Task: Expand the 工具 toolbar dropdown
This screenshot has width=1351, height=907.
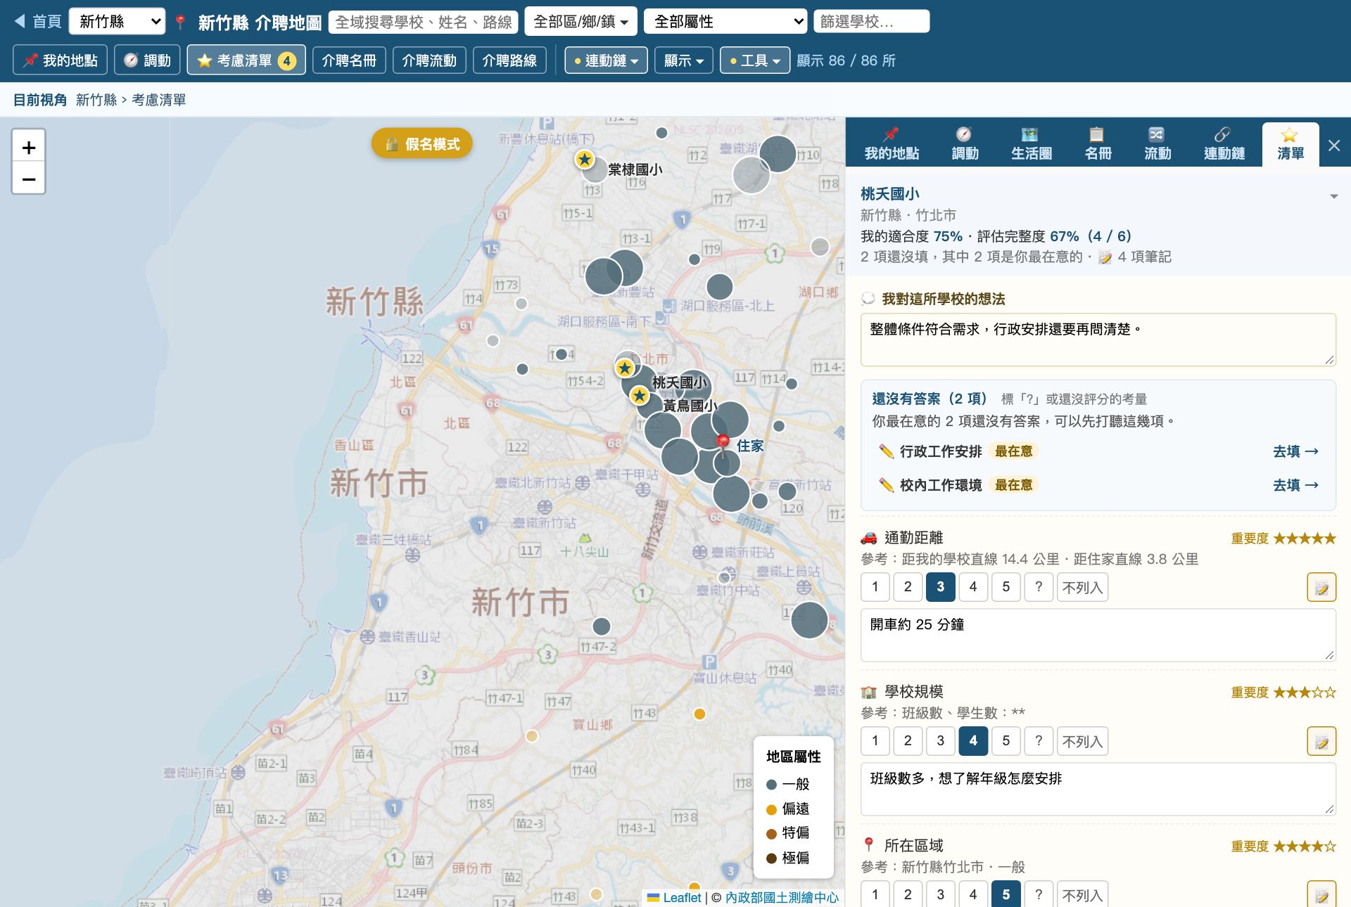Action: (x=755, y=60)
